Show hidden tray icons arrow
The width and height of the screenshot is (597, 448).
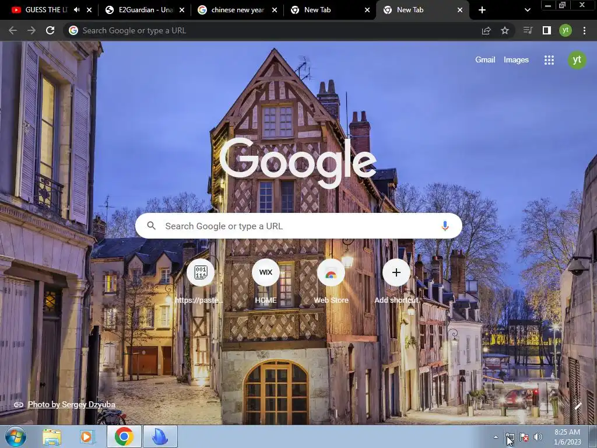point(496,437)
